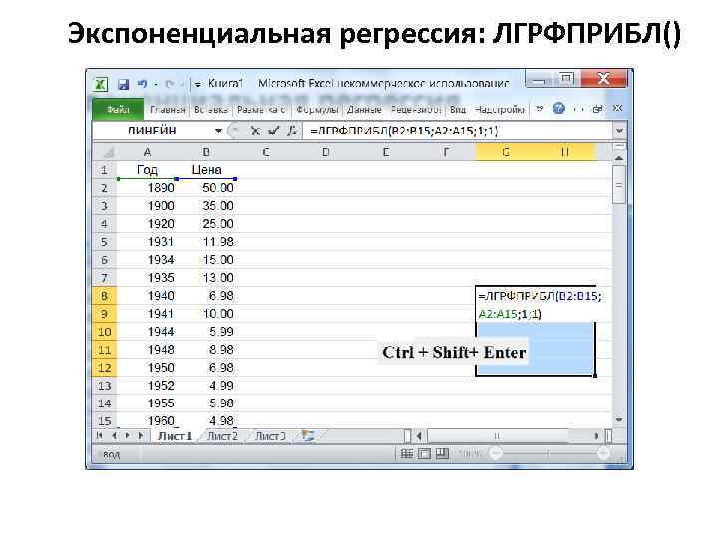Select the Лист2 sheet tab

(x=223, y=436)
